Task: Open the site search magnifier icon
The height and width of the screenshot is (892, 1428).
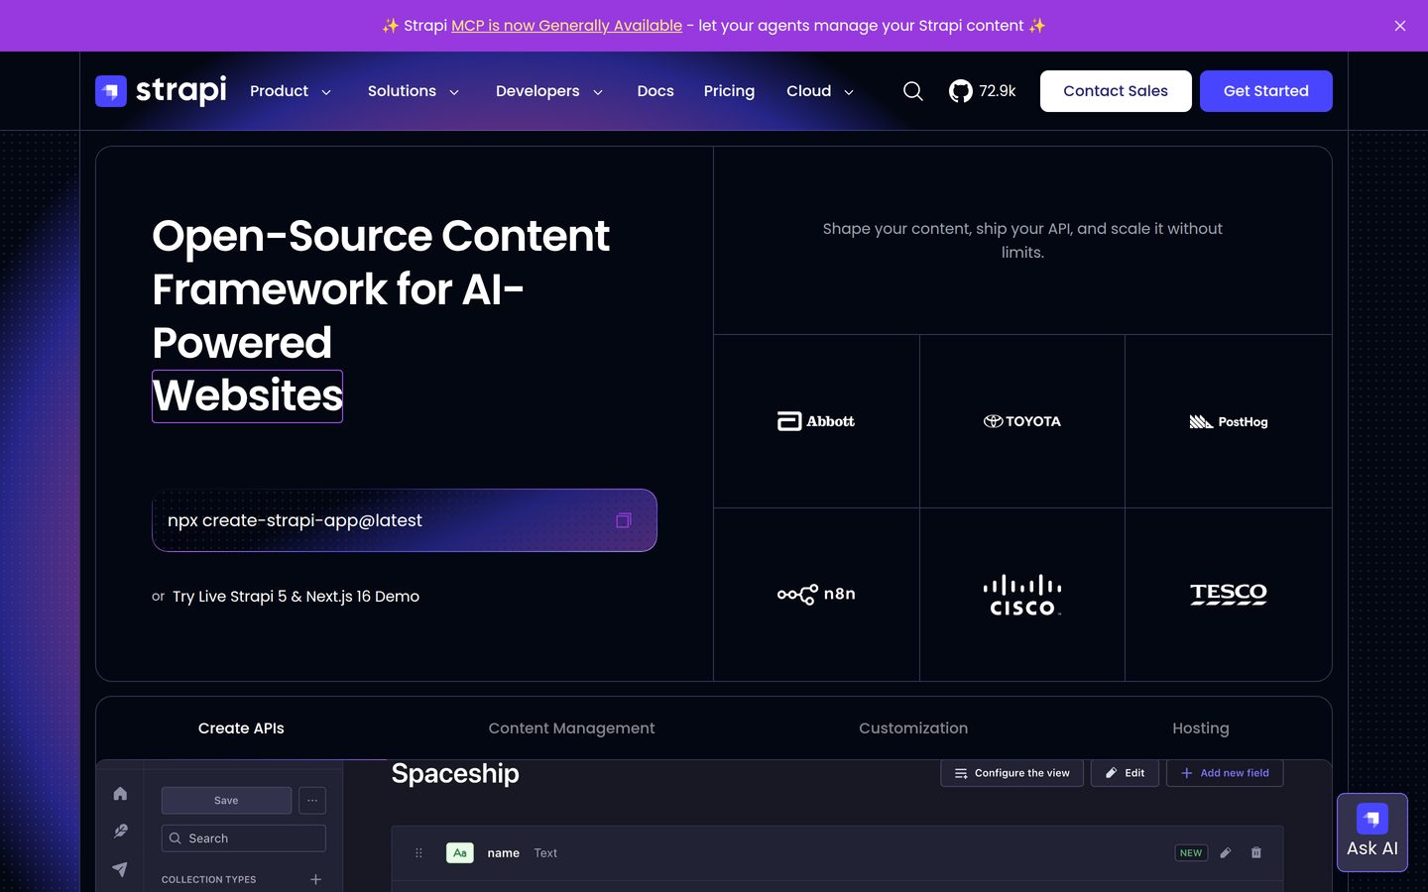Action: coord(913,91)
